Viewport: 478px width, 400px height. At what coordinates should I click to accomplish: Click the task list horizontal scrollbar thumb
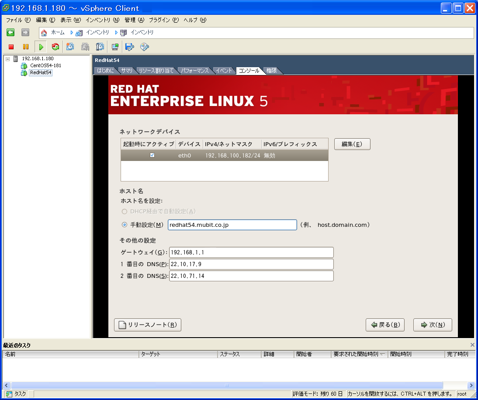point(226,386)
